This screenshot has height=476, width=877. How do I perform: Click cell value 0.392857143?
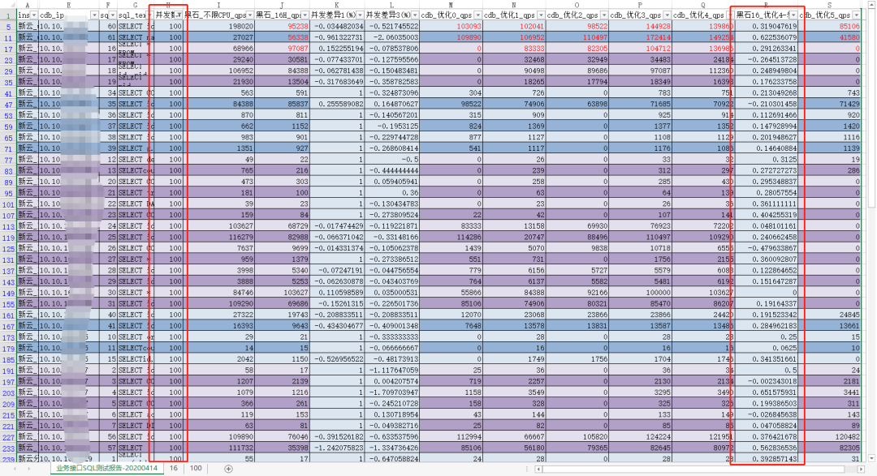pos(767,459)
